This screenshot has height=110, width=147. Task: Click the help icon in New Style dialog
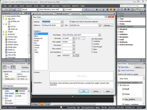pyautogui.click(x=106, y=17)
